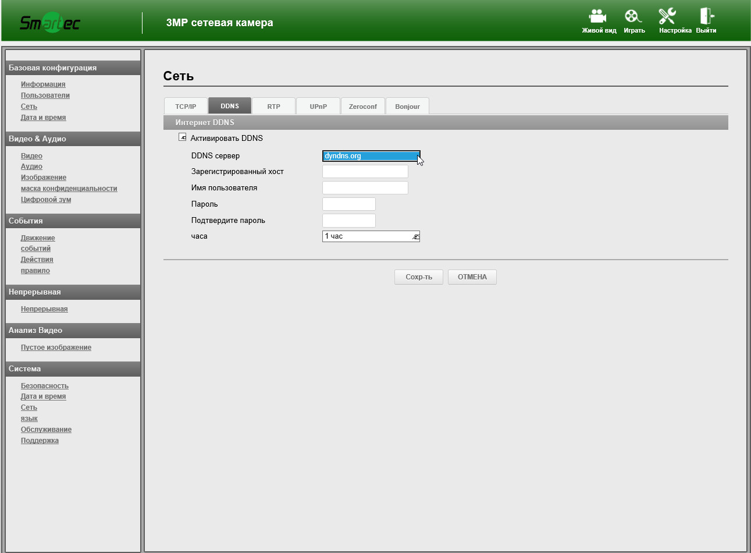
Task: Open the Аудио link
Action: click(31, 166)
